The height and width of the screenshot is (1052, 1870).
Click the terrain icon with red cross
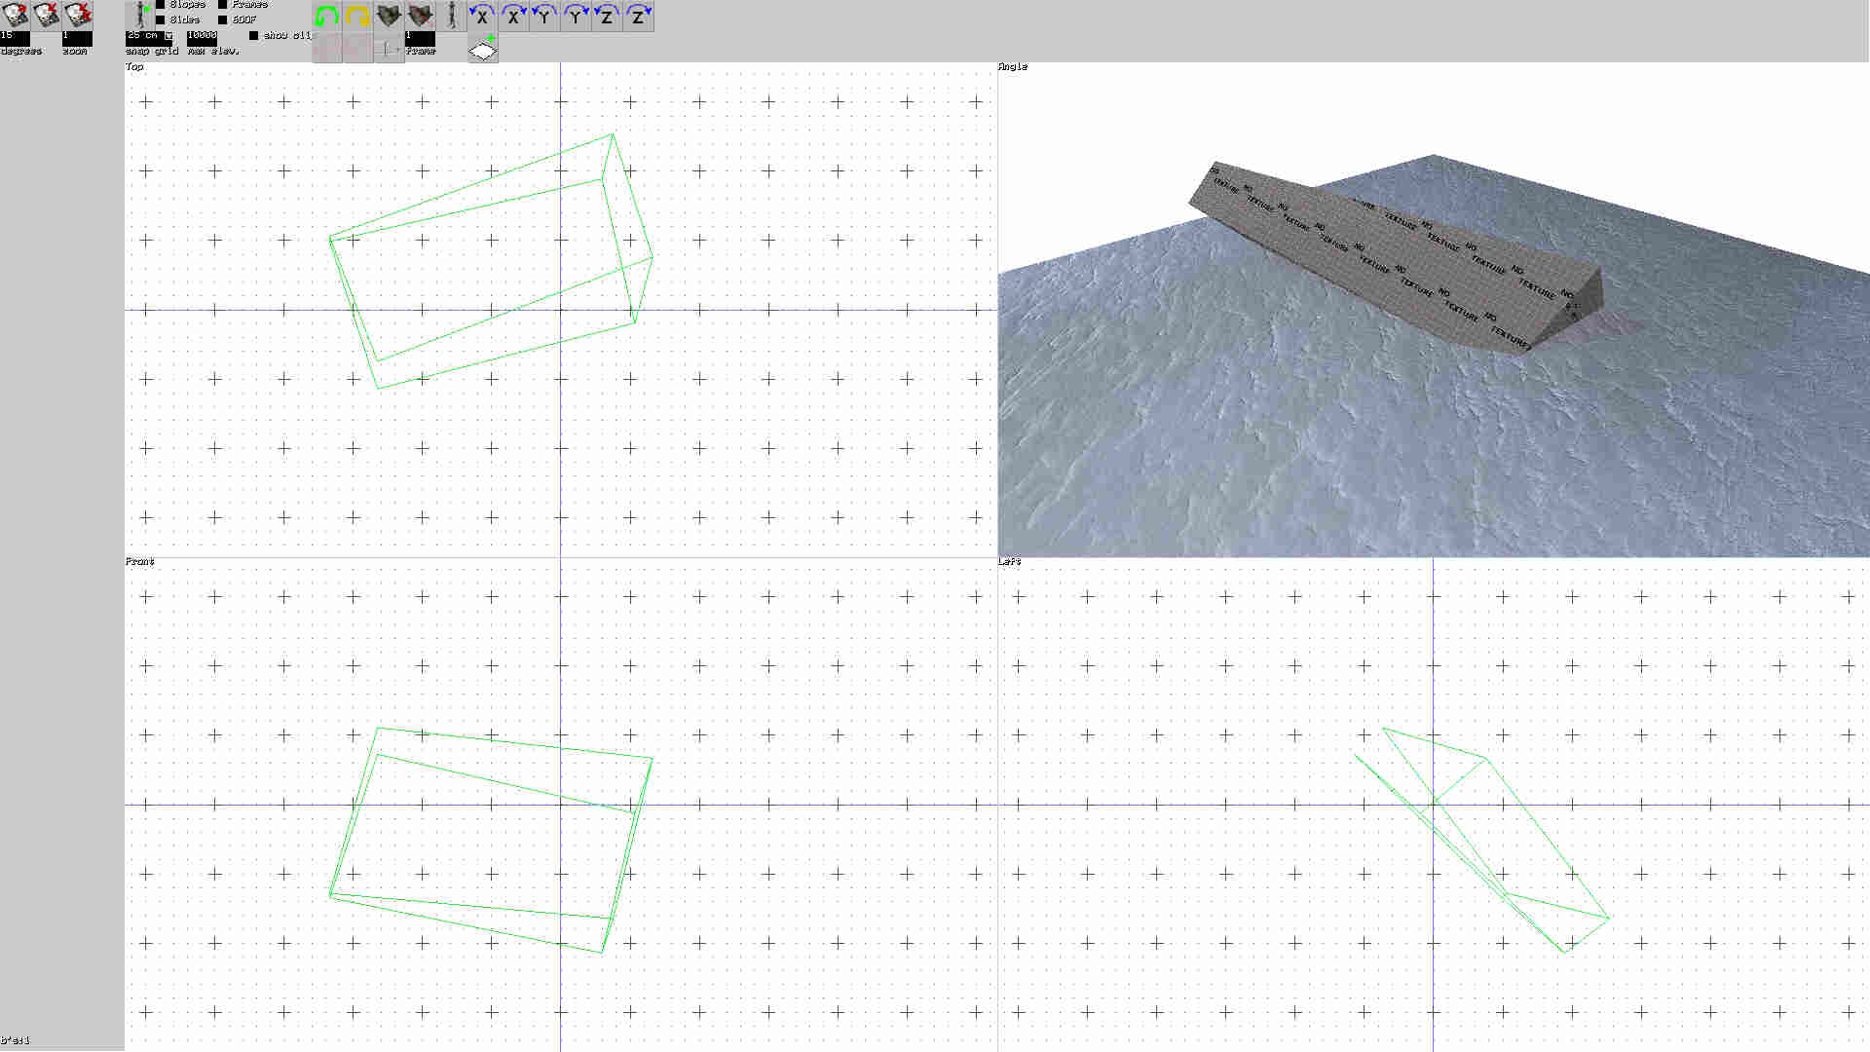420,15
